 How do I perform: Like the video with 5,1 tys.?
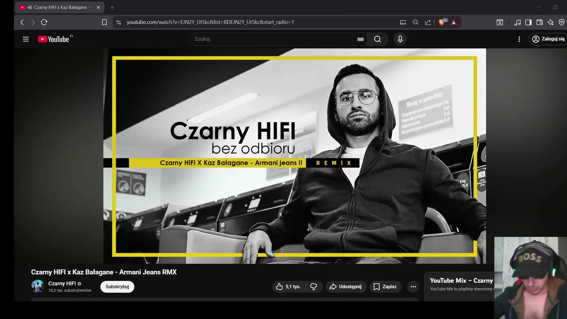point(288,287)
